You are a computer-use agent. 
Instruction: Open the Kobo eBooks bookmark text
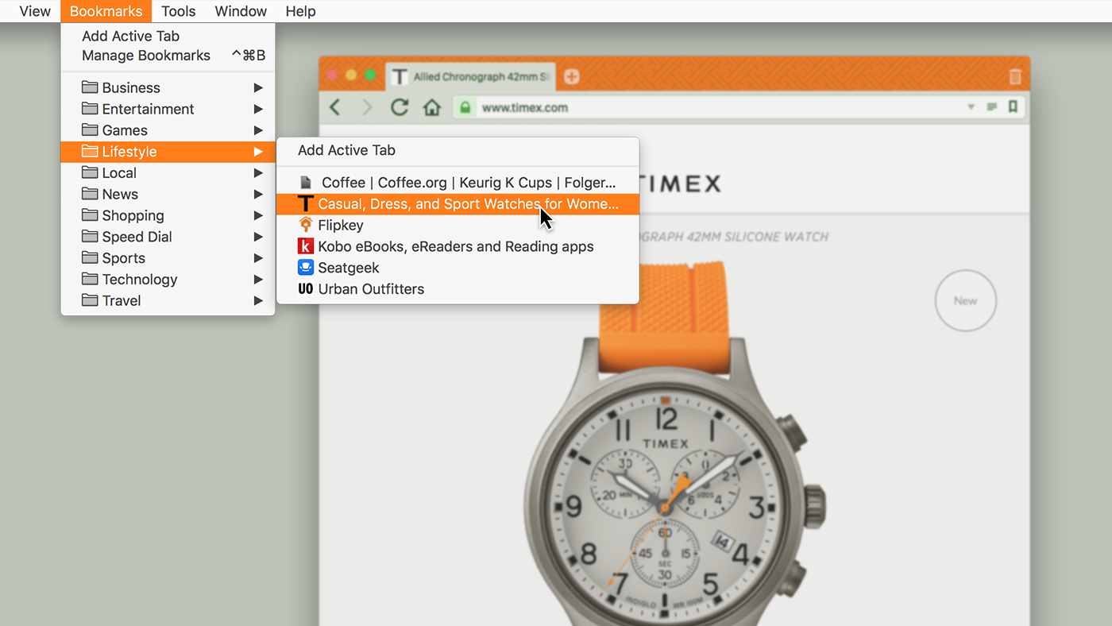click(456, 246)
